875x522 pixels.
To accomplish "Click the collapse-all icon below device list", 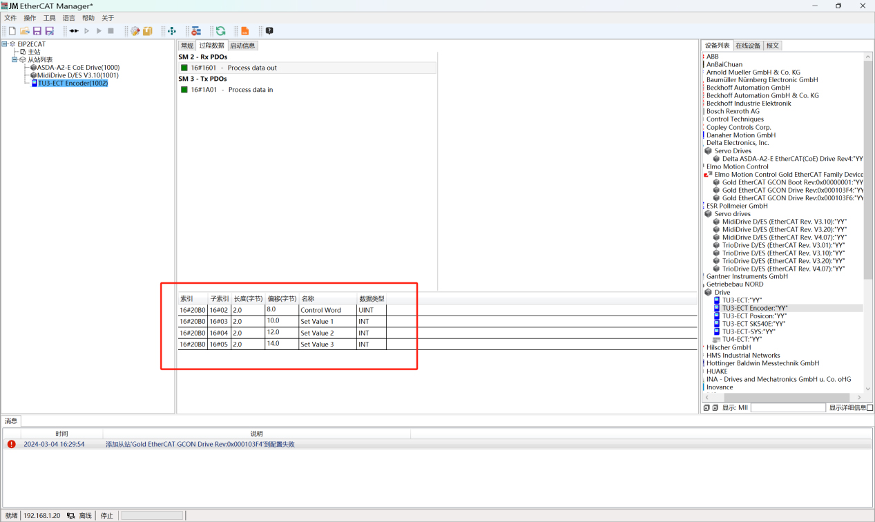I will click(x=706, y=408).
